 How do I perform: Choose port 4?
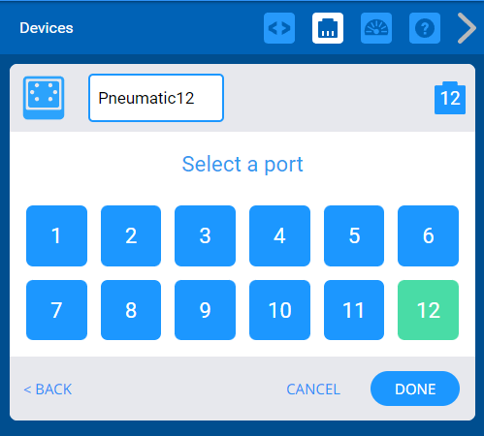pyautogui.click(x=279, y=235)
